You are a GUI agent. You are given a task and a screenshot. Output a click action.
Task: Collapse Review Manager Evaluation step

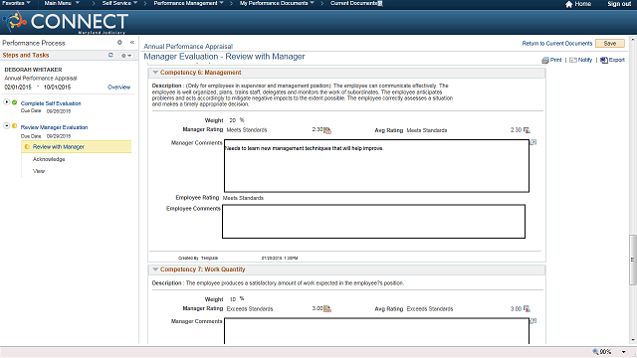pyautogui.click(x=7, y=126)
